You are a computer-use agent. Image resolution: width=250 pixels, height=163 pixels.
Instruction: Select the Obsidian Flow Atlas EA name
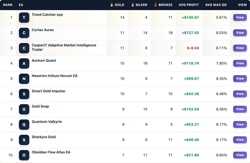[51, 152]
